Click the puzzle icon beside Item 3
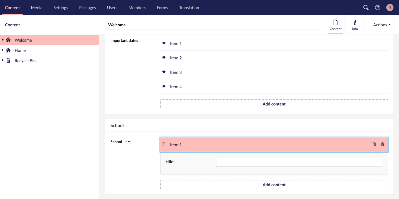The width and height of the screenshot is (399, 199). tap(164, 72)
